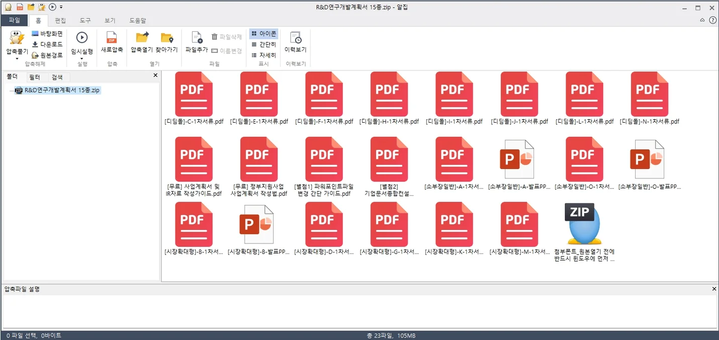Click the help question mark icon
Screen dimensions: 719x340
coord(712,20)
